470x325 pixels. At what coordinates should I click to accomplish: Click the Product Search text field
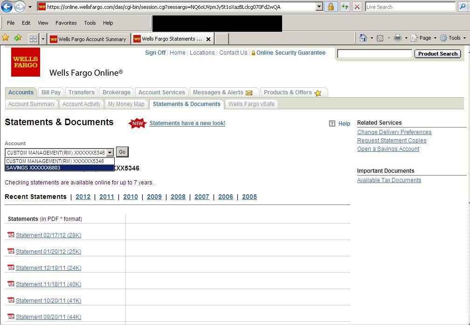(x=375, y=54)
